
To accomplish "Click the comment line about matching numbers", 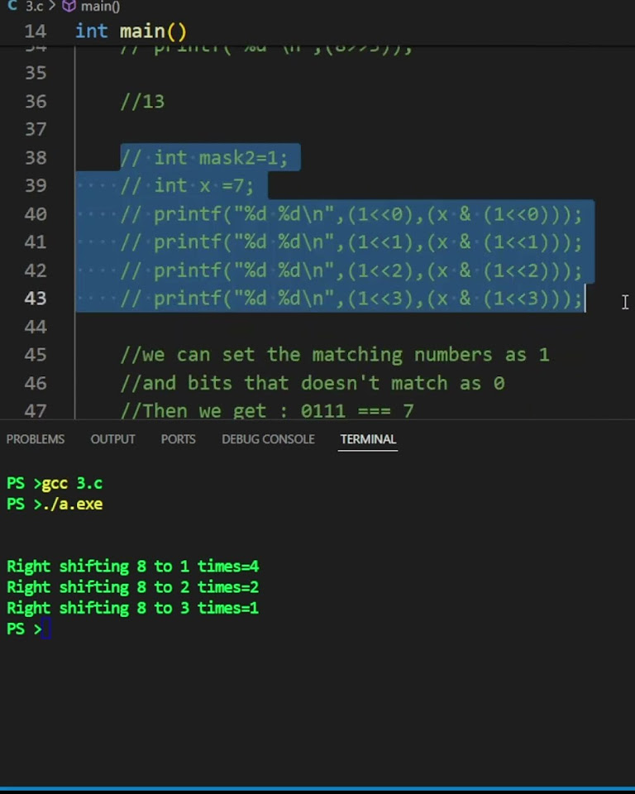I will [335, 355].
